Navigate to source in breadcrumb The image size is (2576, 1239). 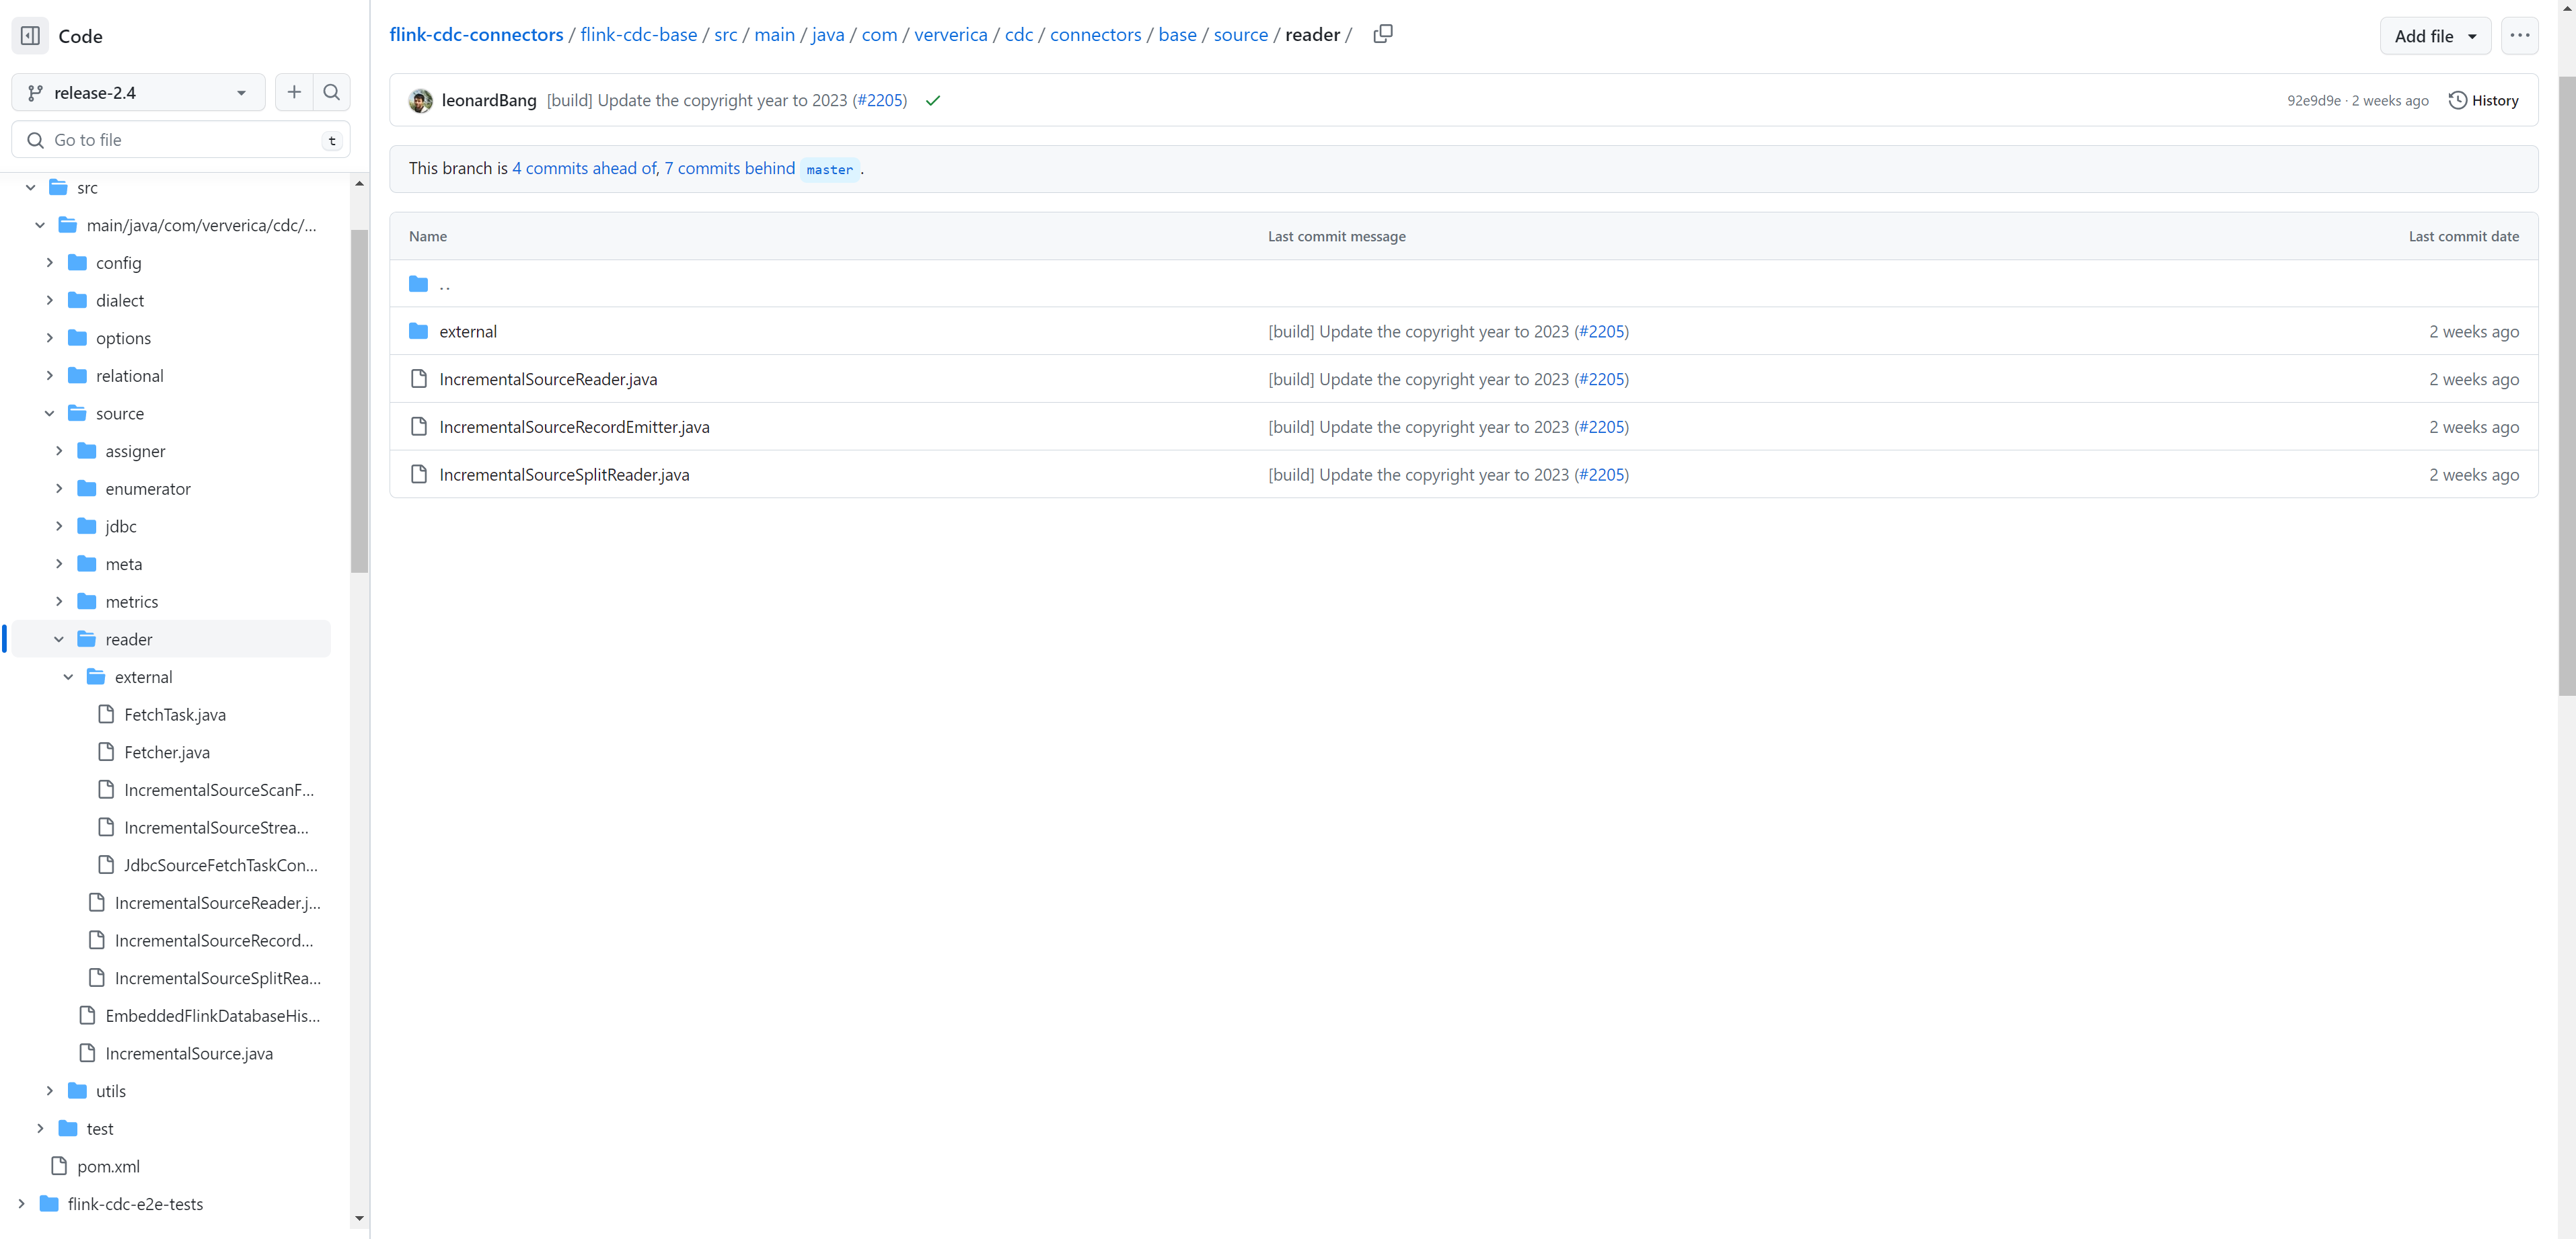[x=1240, y=35]
